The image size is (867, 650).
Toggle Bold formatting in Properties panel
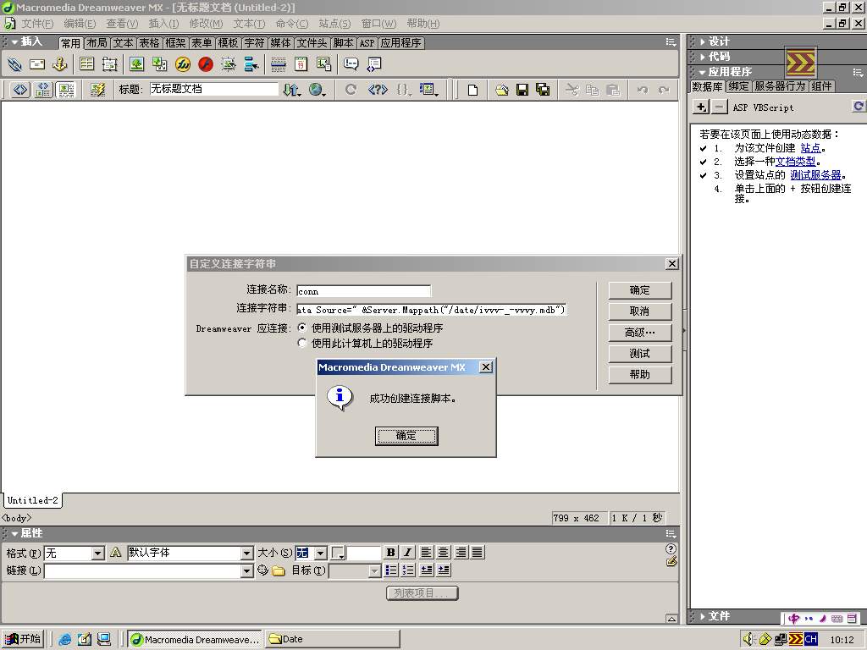(x=390, y=553)
